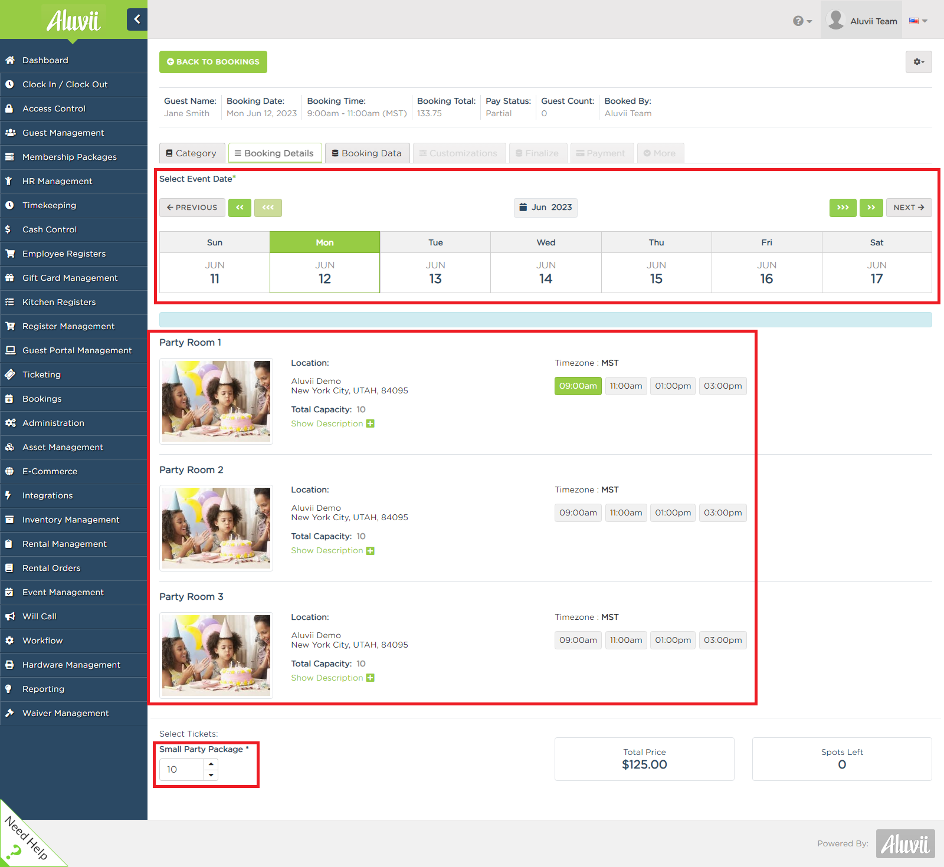Click the Waiver Management gavel icon
This screenshot has width=944, height=867.
tap(9, 713)
